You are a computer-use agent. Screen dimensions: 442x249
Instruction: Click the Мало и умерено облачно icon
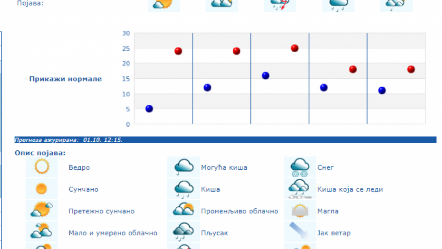(x=42, y=232)
